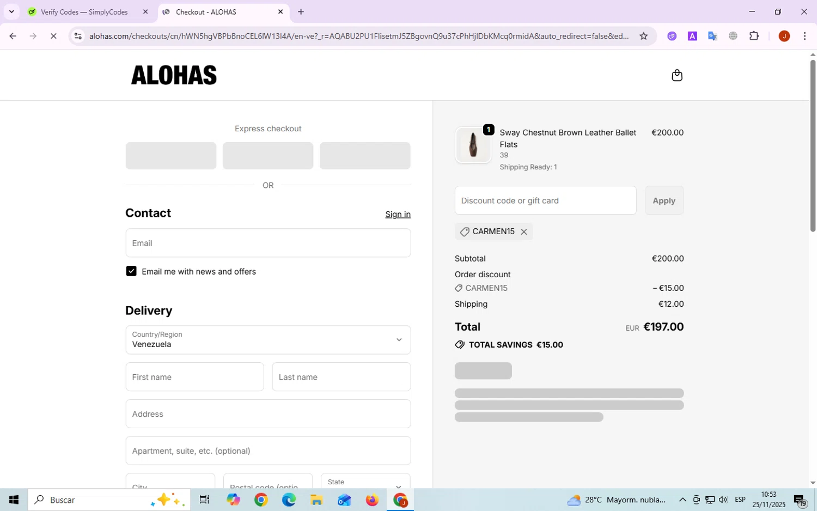Focus the Address field
The width and height of the screenshot is (817, 511).
(x=268, y=414)
